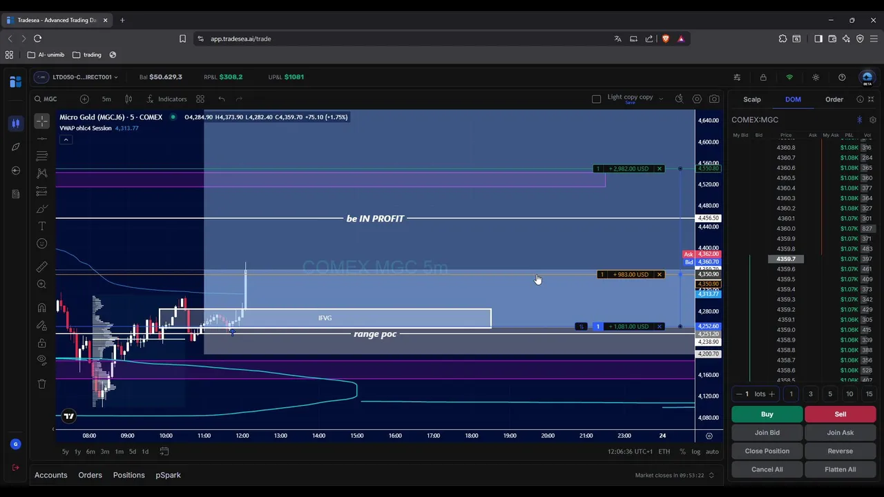The width and height of the screenshot is (884, 497).
Task: Select lot size preset 3
Action: [811, 394]
